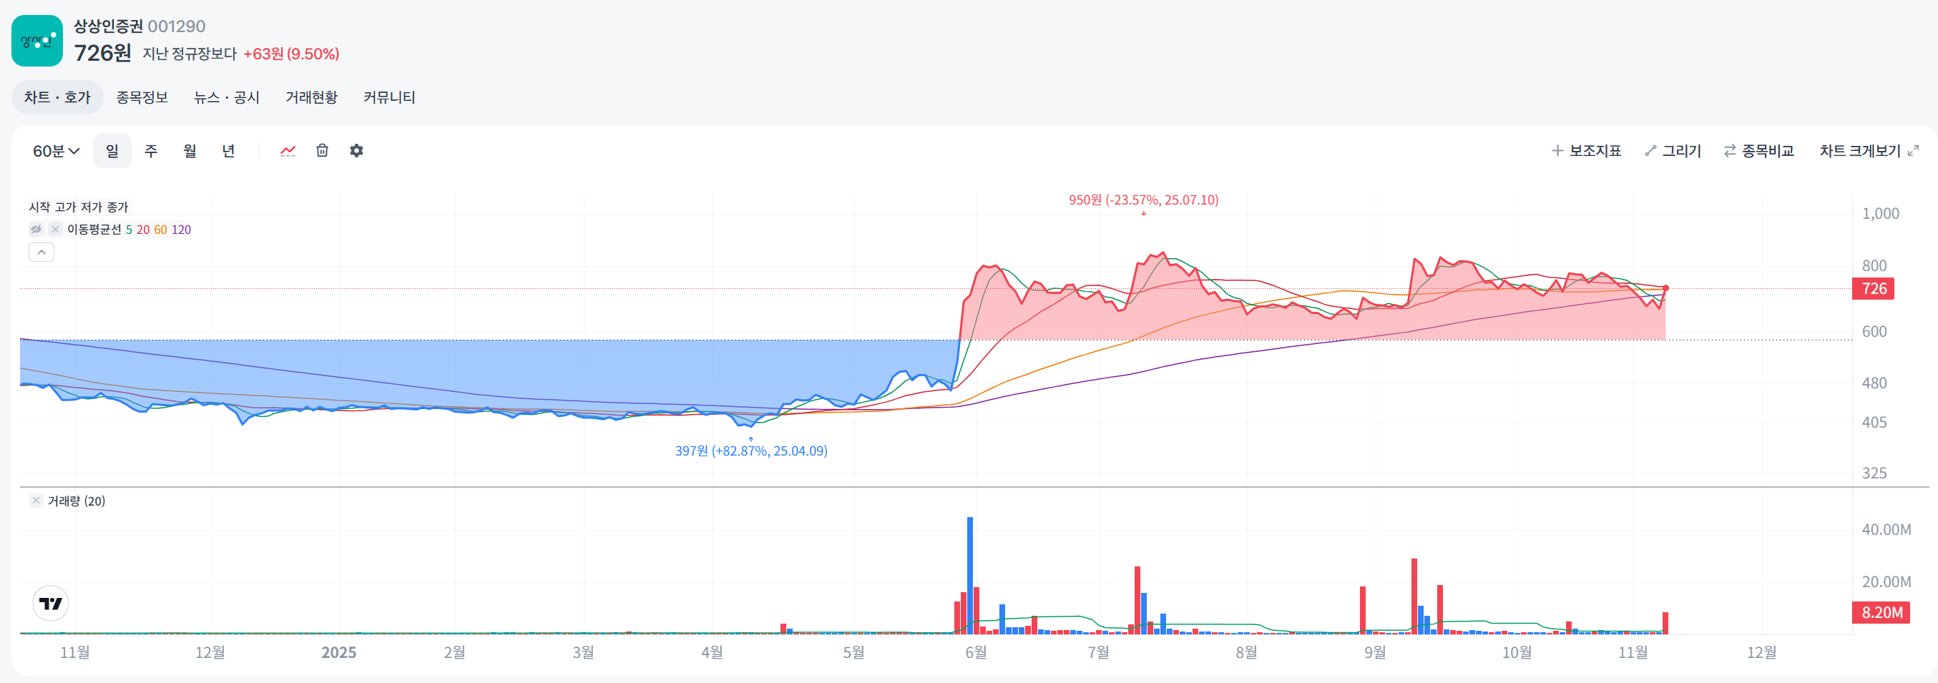Click the 950원 high price annotation
This screenshot has height=683, width=1938.
click(1143, 200)
